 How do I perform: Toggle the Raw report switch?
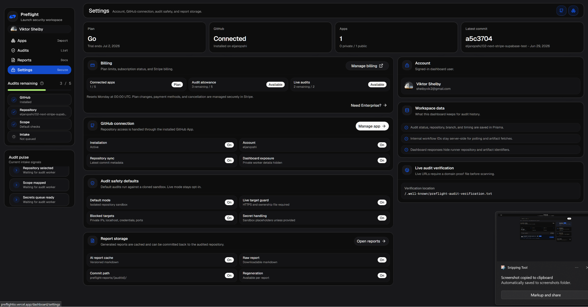pyautogui.click(x=382, y=260)
